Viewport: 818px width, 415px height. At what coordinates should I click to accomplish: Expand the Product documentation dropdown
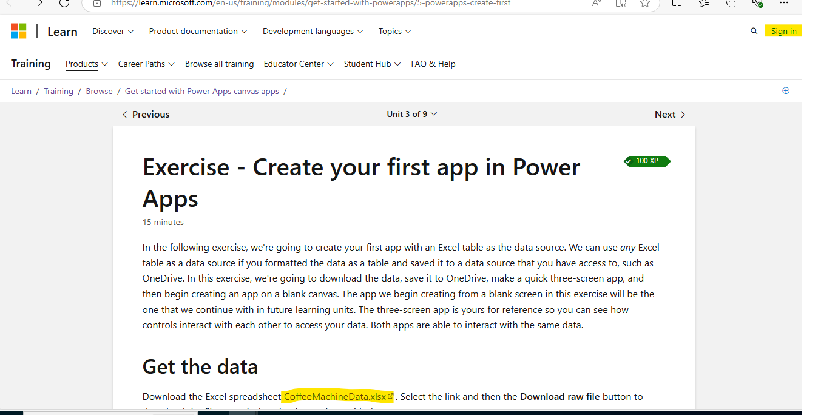point(198,31)
